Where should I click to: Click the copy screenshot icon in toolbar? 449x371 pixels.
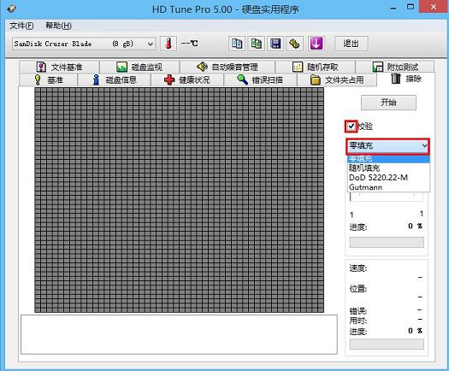[257, 44]
